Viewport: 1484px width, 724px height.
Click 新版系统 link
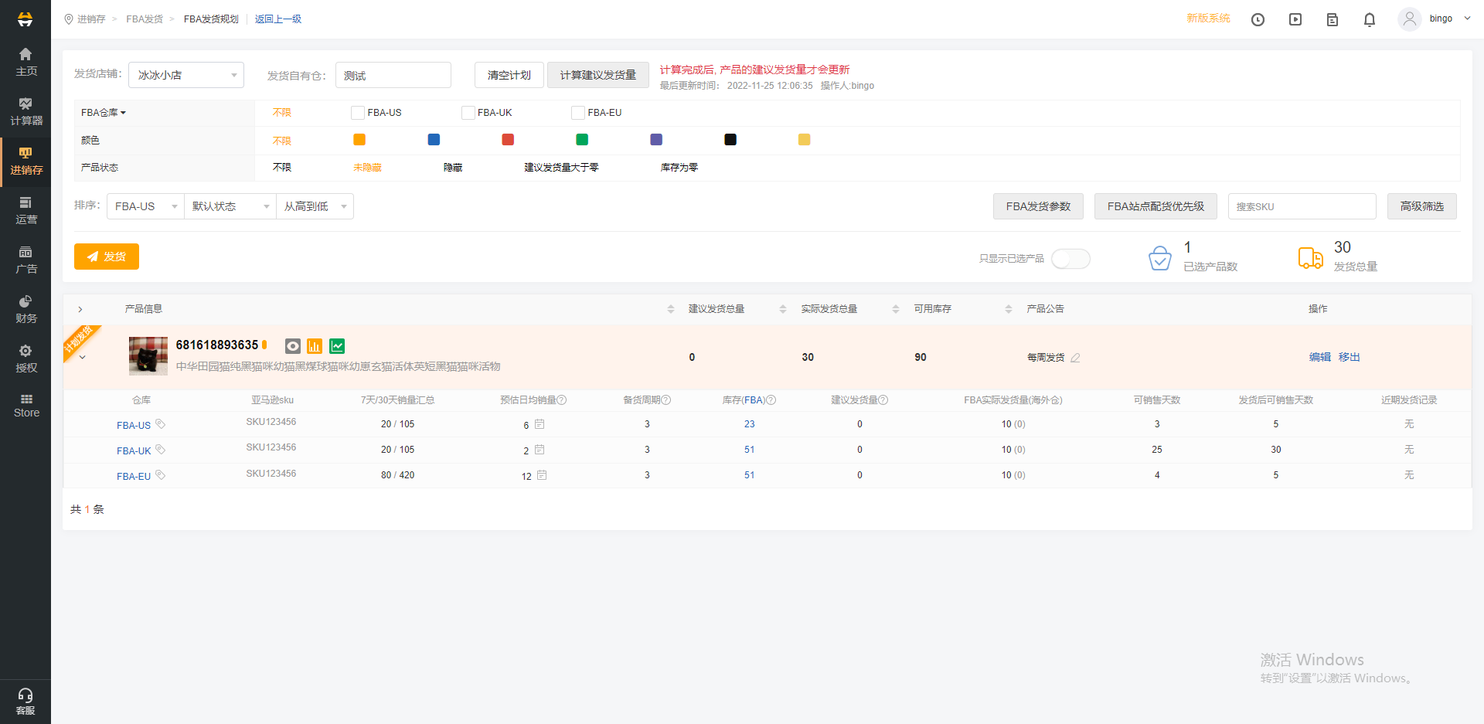(x=1208, y=19)
